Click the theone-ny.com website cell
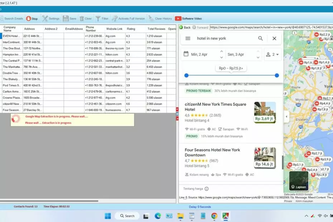Image resolution: width=333 pixels, height=222 pixels. [x=115, y=48]
